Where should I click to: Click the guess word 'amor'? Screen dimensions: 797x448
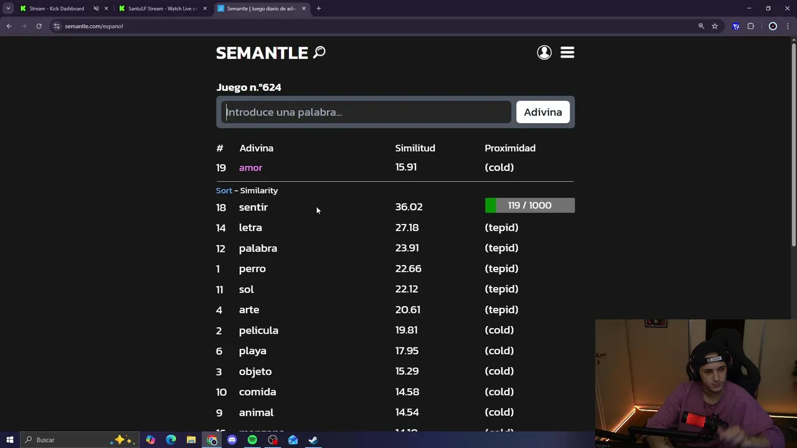[251, 168]
